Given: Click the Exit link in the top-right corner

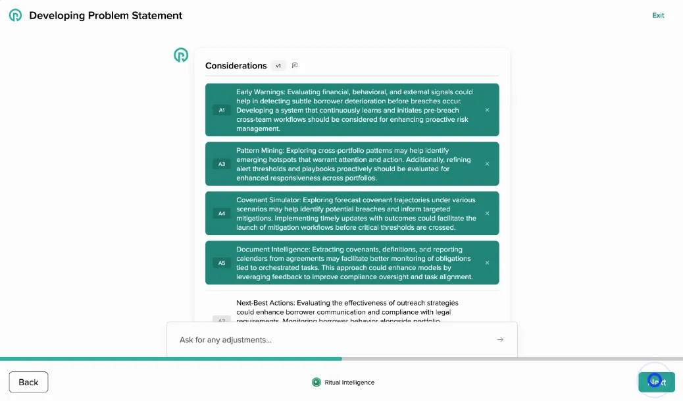Looking at the screenshot, I should 658,15.
